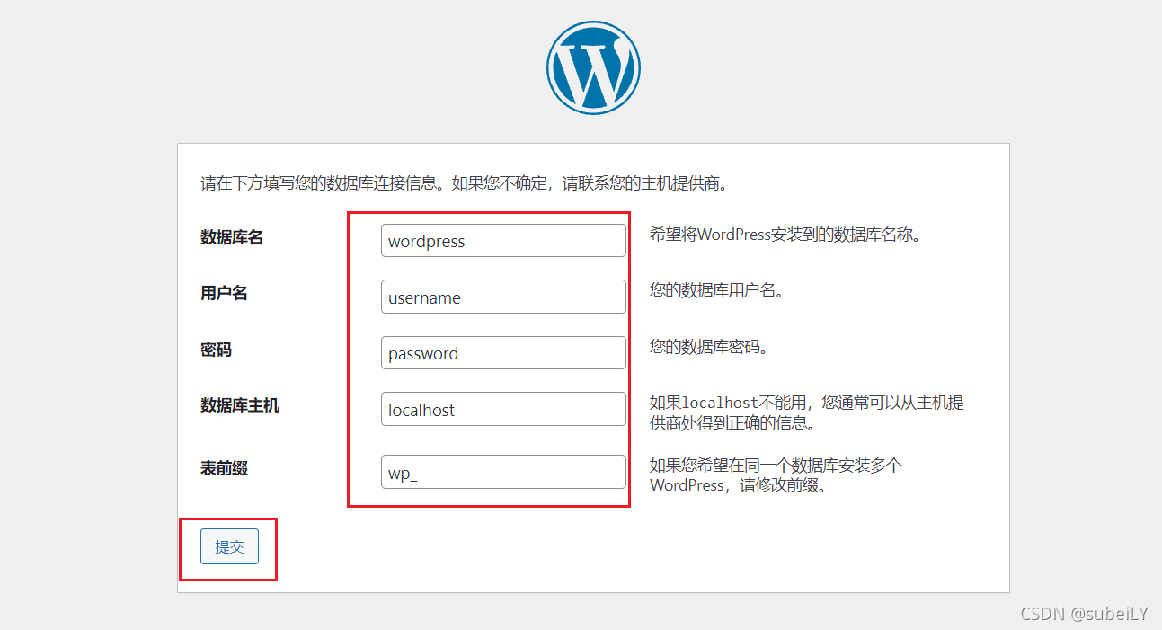Click the table prefix hint about multiple WordPress installs
This screenshot has width=1162, height=630.
tap(776, 475)
